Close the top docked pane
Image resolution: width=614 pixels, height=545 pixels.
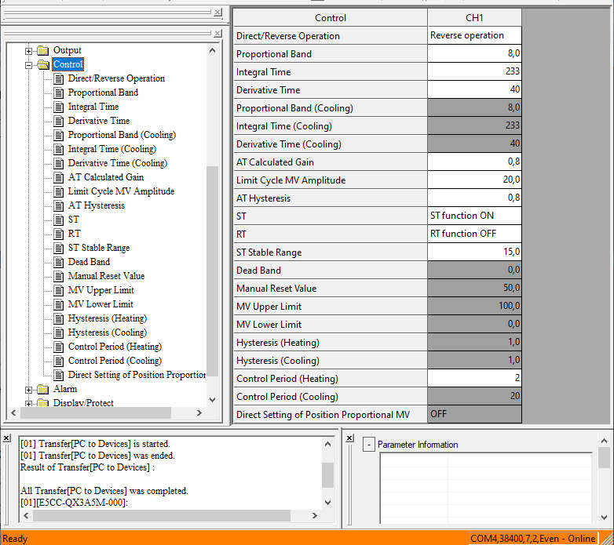click(217, 12)
